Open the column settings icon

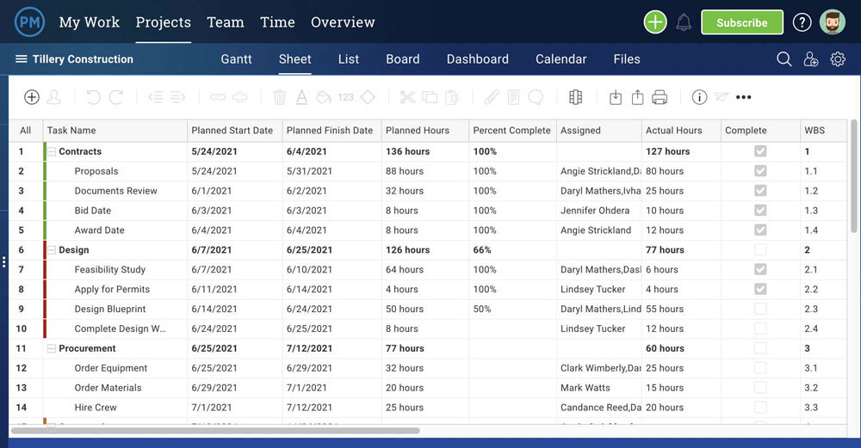click(575, 97)
